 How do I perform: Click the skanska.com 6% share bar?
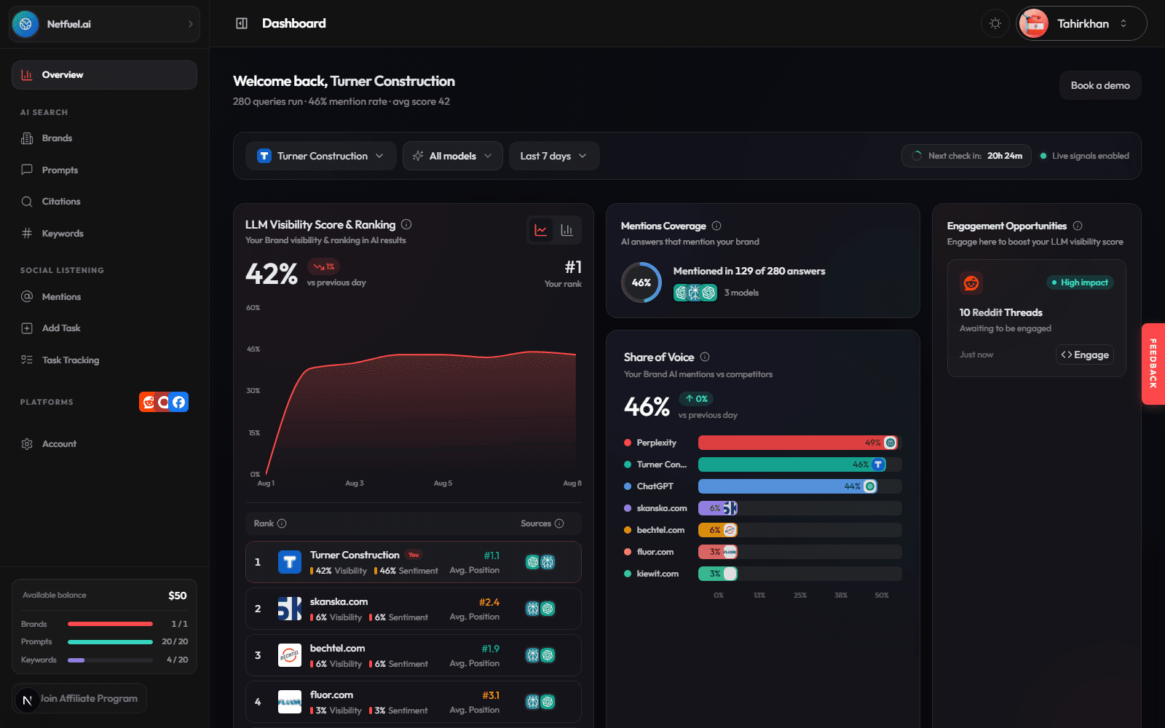tap(718, 508)
